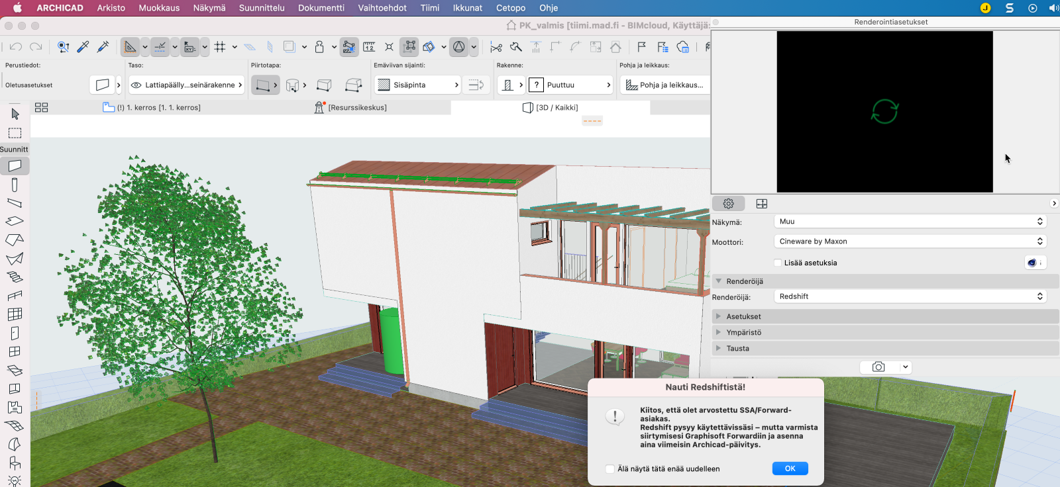
Task: Switch to the 3D / Kaikki tab
Action: pyautogui.click(x=551, y=107)
